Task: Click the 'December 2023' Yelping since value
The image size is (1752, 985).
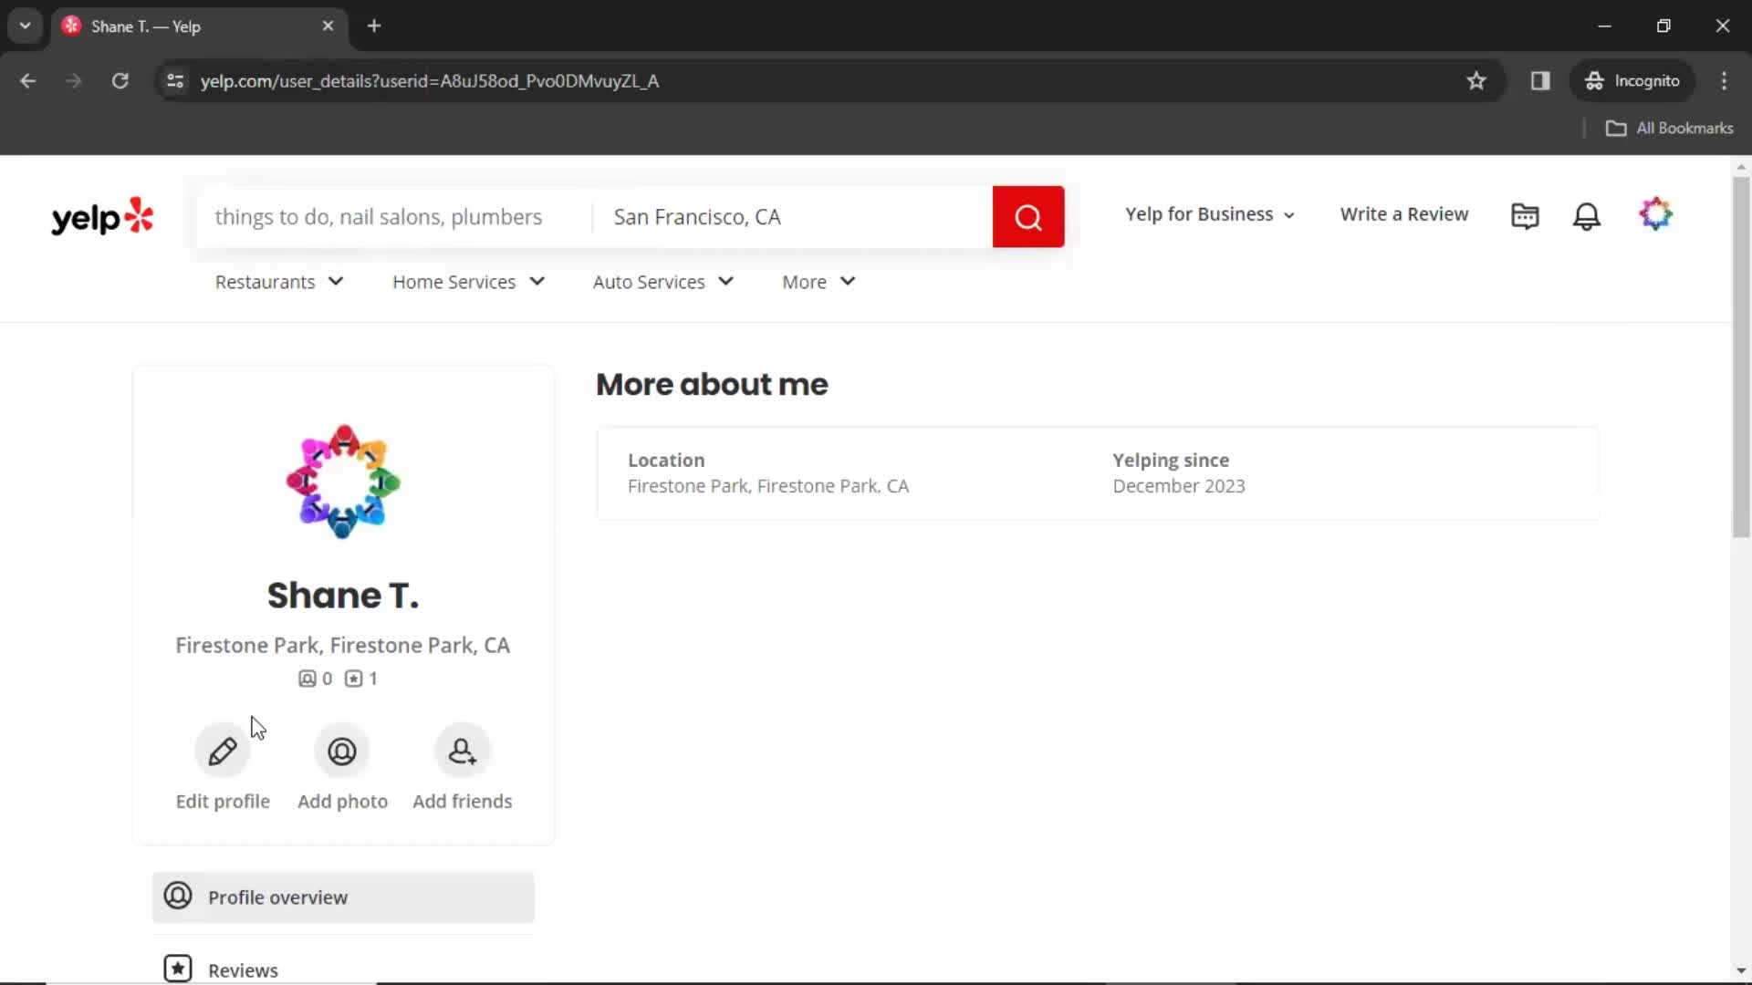Action: click(1179, 486)
